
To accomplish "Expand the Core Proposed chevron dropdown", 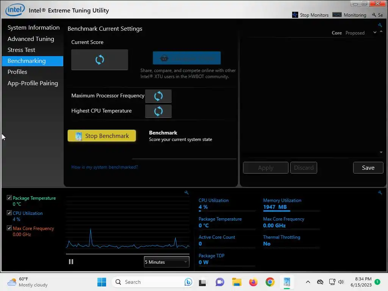I will [375, 33].
